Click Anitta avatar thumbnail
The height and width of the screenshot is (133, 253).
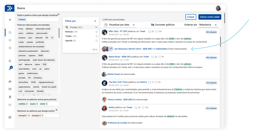pyautogui.click(x=104, y=109)
